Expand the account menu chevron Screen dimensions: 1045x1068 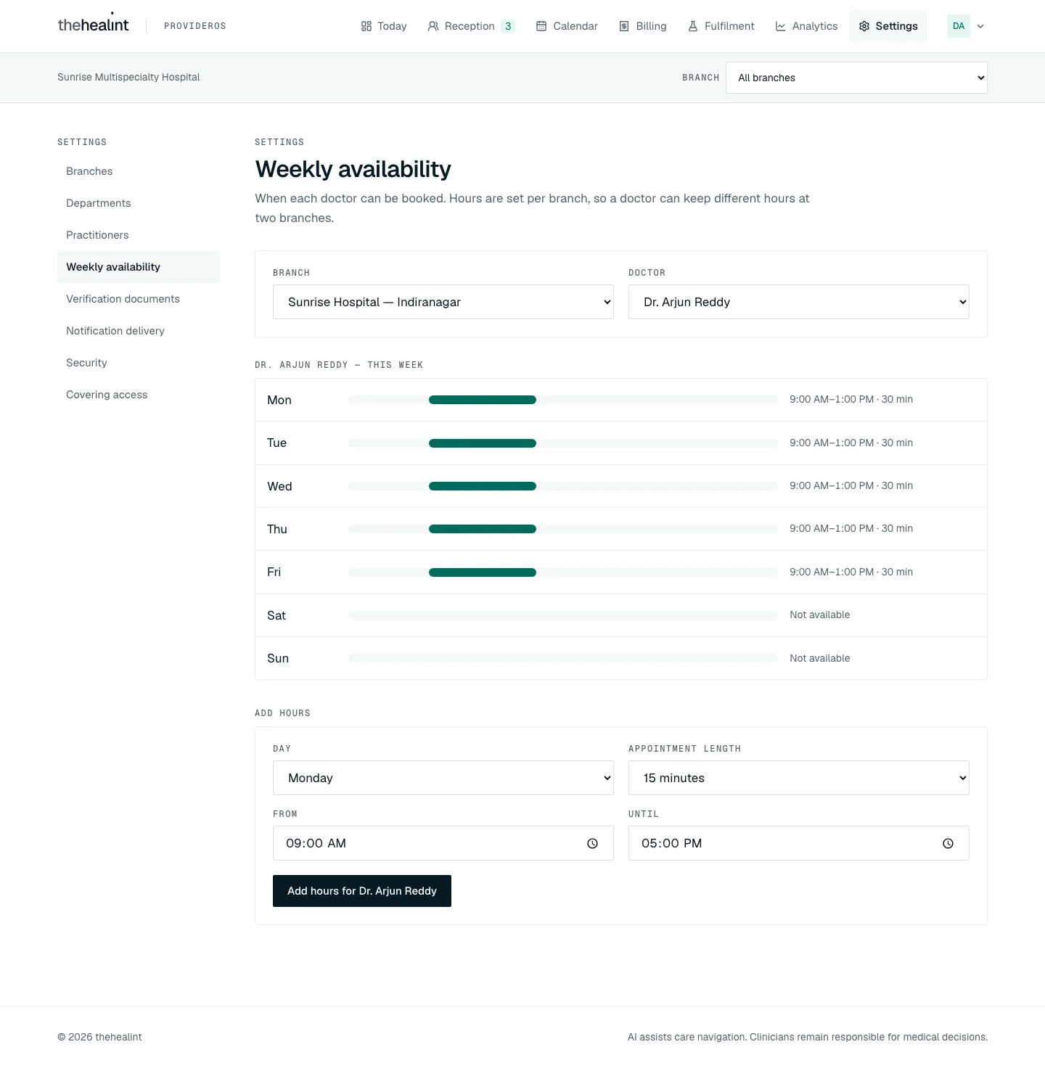(980, 26)
